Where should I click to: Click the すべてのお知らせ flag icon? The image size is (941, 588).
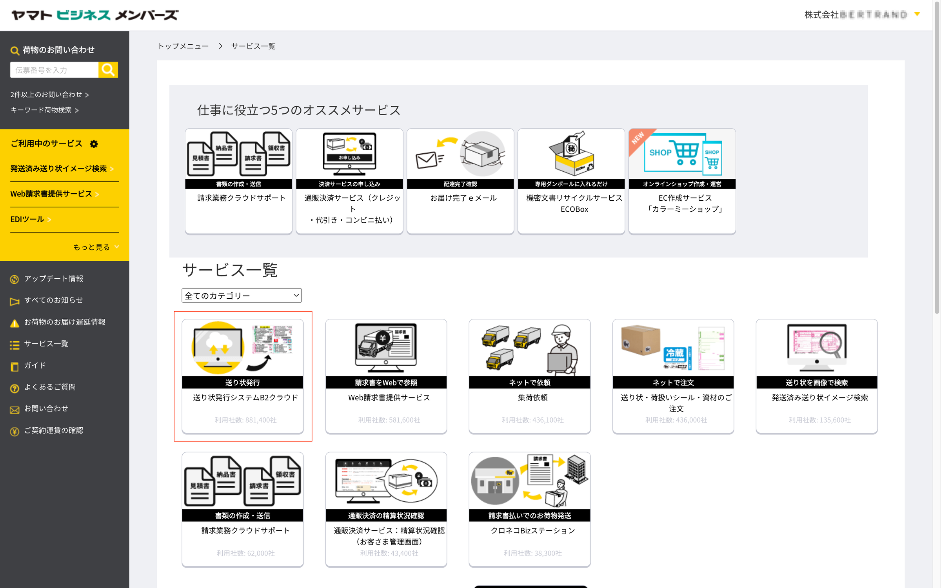point(14,301)
